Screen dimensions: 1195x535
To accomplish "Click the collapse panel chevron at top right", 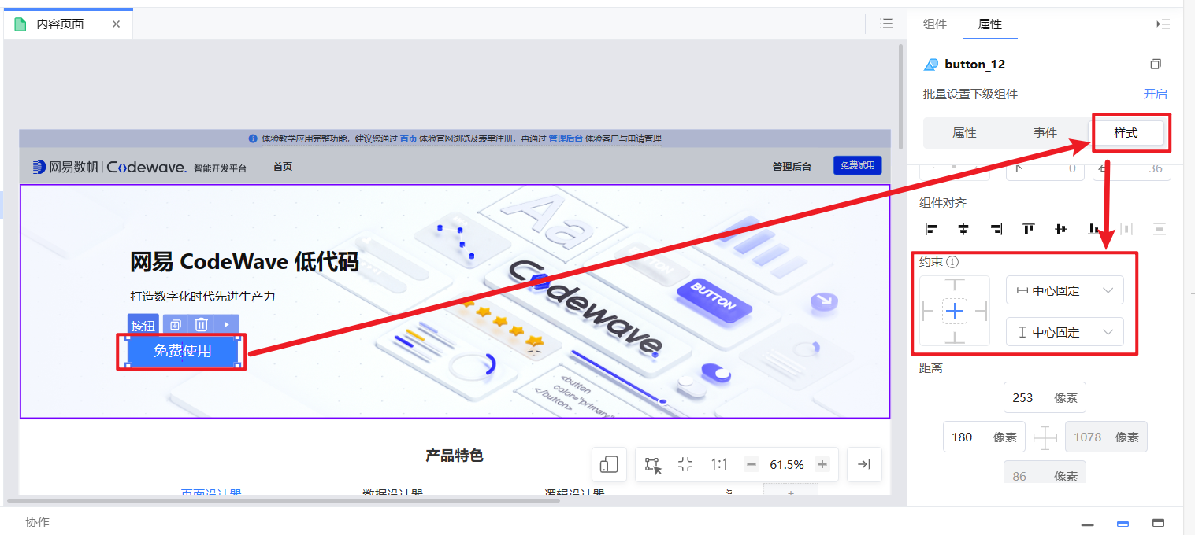I will pos(1163,24).
